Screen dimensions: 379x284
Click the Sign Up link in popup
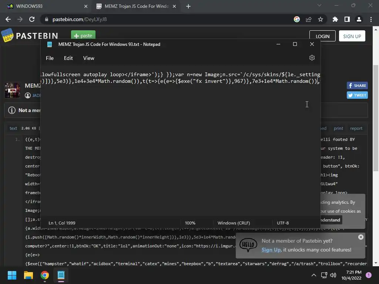(271, 250)
